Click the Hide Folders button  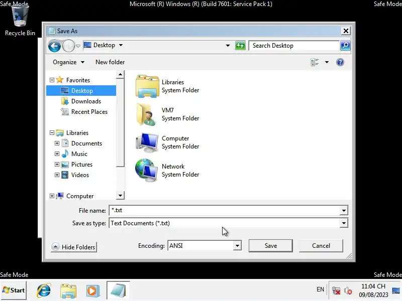click(74, 247)
